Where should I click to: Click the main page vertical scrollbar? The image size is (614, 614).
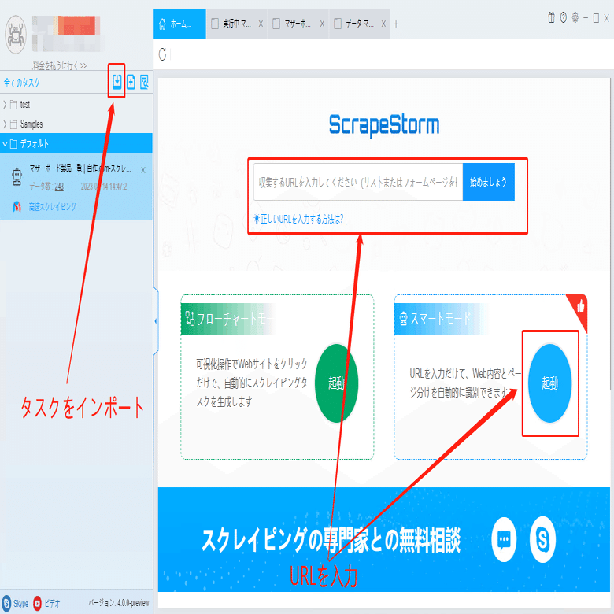tap(612, 235)
